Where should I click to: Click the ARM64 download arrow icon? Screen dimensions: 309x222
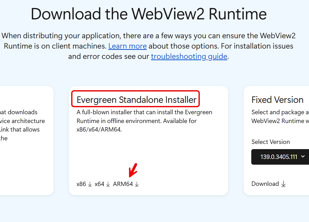[137, 184]
